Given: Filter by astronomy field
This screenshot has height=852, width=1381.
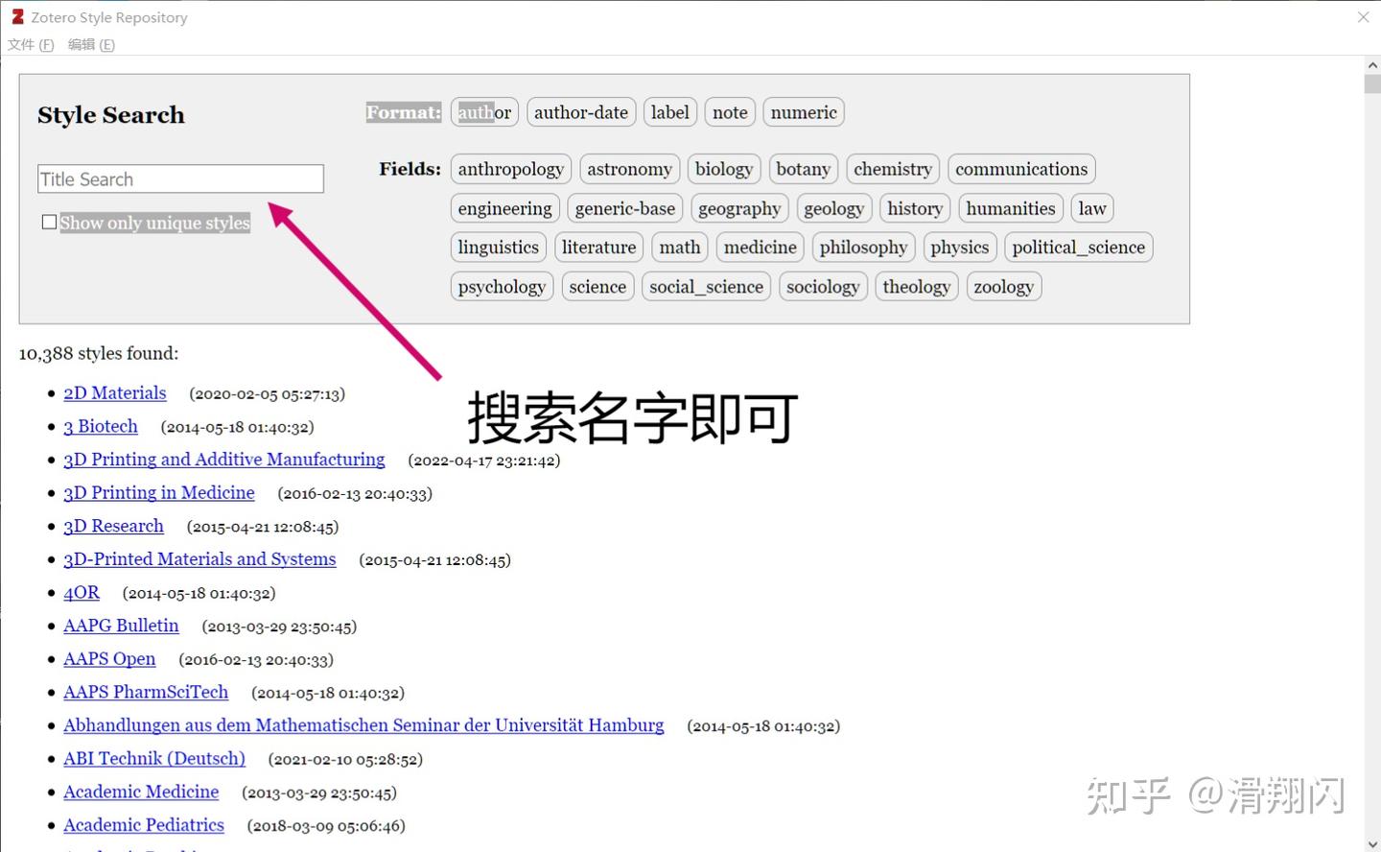Looking at the screenshot, I should (629, 169).
